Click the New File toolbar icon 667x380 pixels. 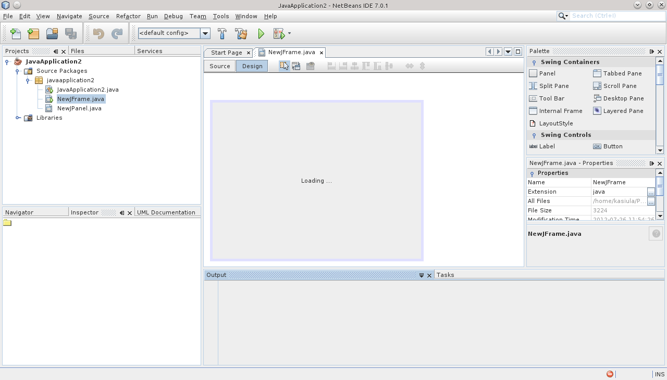pos(16,34)
